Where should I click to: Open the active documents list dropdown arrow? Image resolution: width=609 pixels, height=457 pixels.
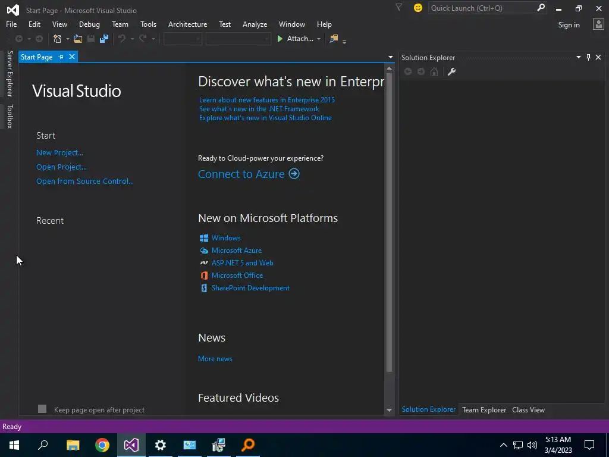[390, 57]
